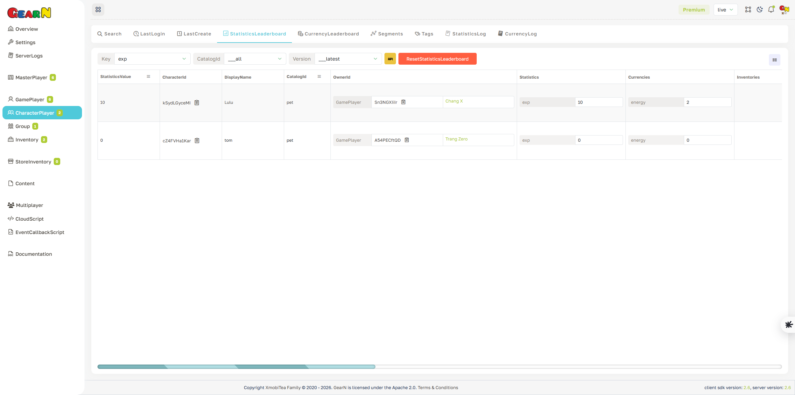The height and width of the screenshot is (395, 795).
Task: Open the CatalogId dropdown set to ___all
Action: point(255,58)
